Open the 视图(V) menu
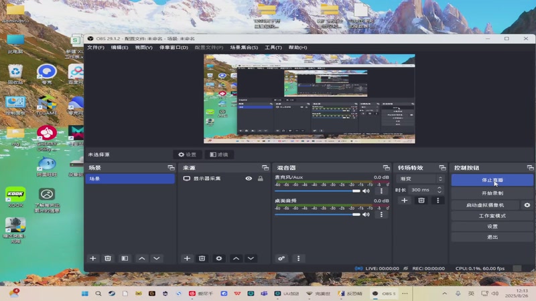 tap(143, 47)
